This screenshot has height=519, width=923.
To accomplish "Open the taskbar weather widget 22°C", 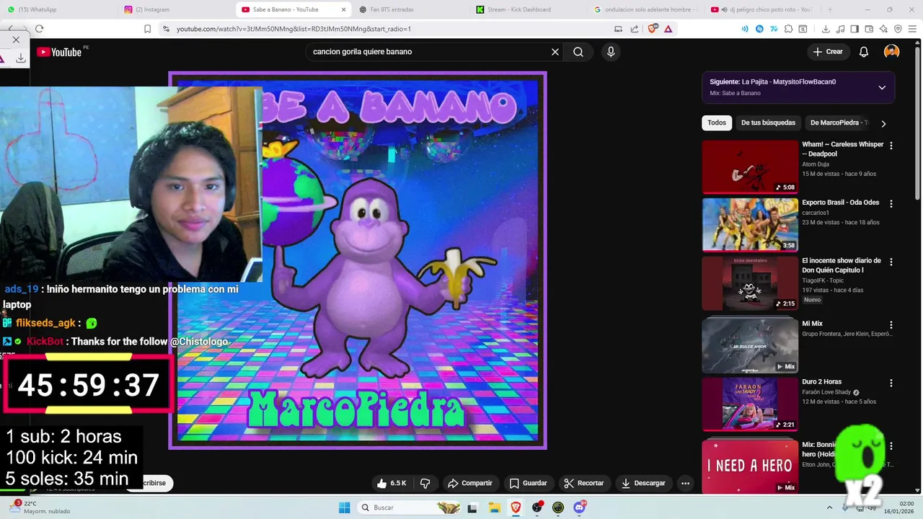I will 40,507.
